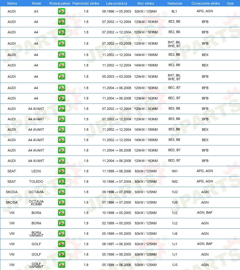Click the fuel icon in the VW GOLF 08.1997 row
Image resolution: width=240 pixels, height=270 pixels.
tap(61, 244)
